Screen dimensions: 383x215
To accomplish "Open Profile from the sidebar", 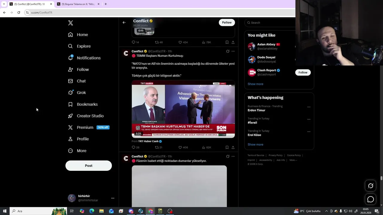I will [78, 139].
